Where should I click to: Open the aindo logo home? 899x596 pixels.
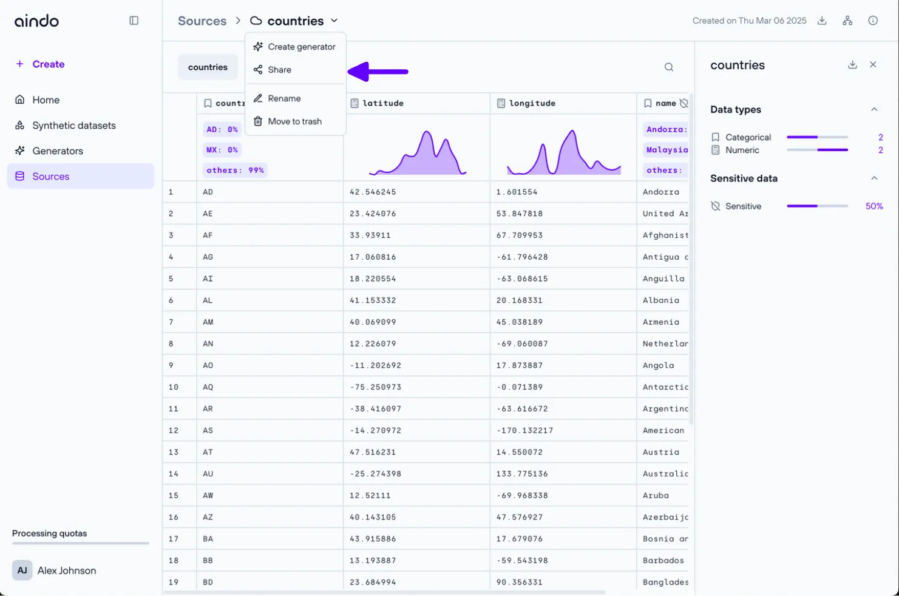coord(37,21)
